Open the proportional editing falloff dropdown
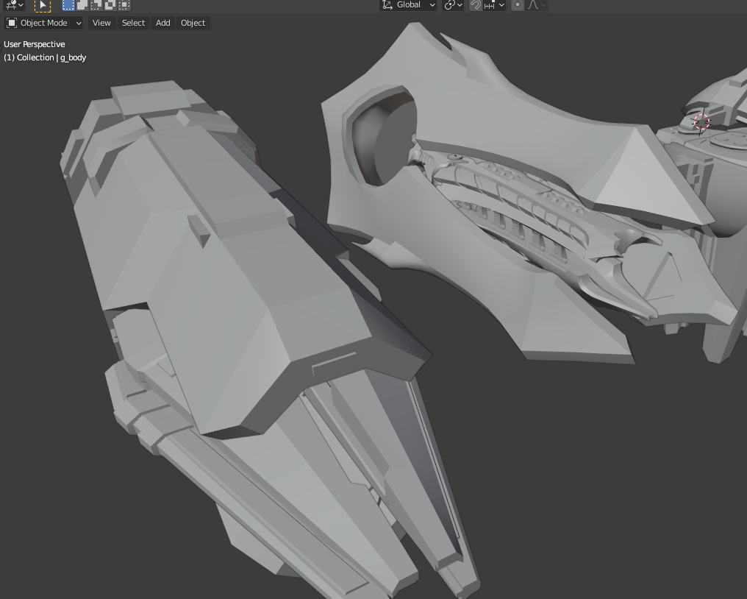The image size is (747, 599). click(x=537, y=4)
